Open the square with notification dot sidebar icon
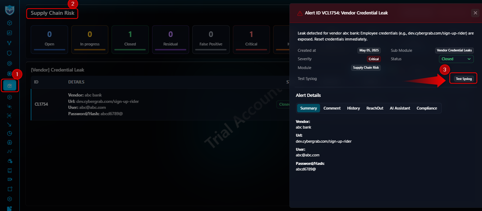This screenshot has height=211, width=482. [x=10, y=189]
